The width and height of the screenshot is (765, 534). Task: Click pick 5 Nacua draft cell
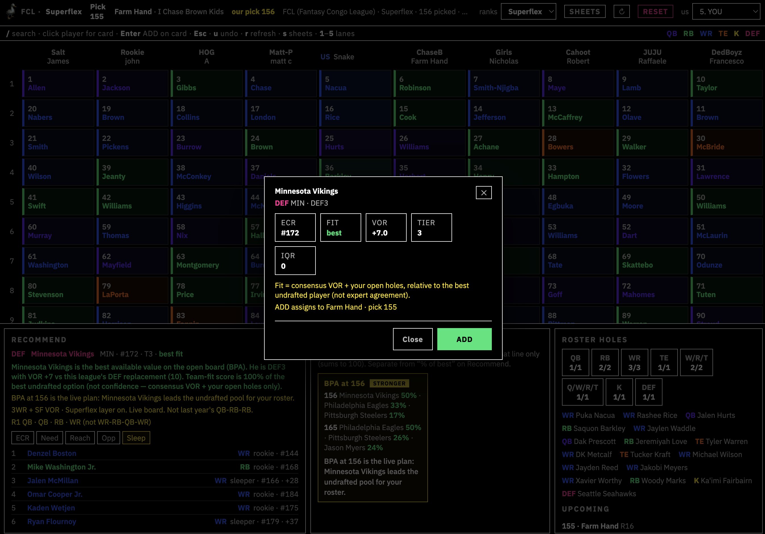[356, 84]
